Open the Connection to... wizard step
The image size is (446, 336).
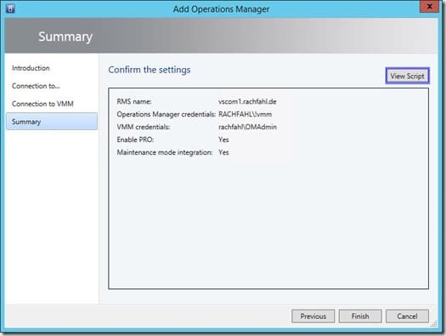37,86
